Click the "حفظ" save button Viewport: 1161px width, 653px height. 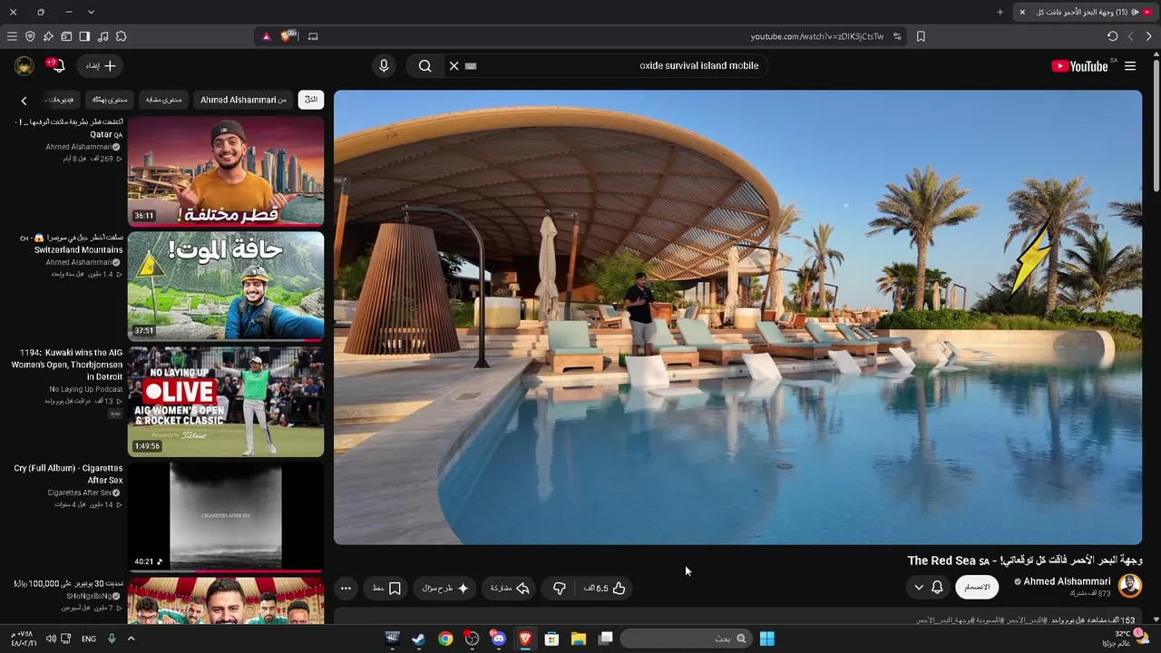click(x=386, y=589)
